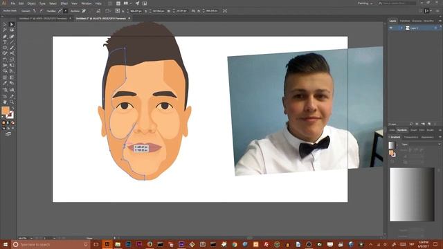The image size is (443, 249).
Task: Open the gradient Type dropdown
Action: (x=421, y=145)
